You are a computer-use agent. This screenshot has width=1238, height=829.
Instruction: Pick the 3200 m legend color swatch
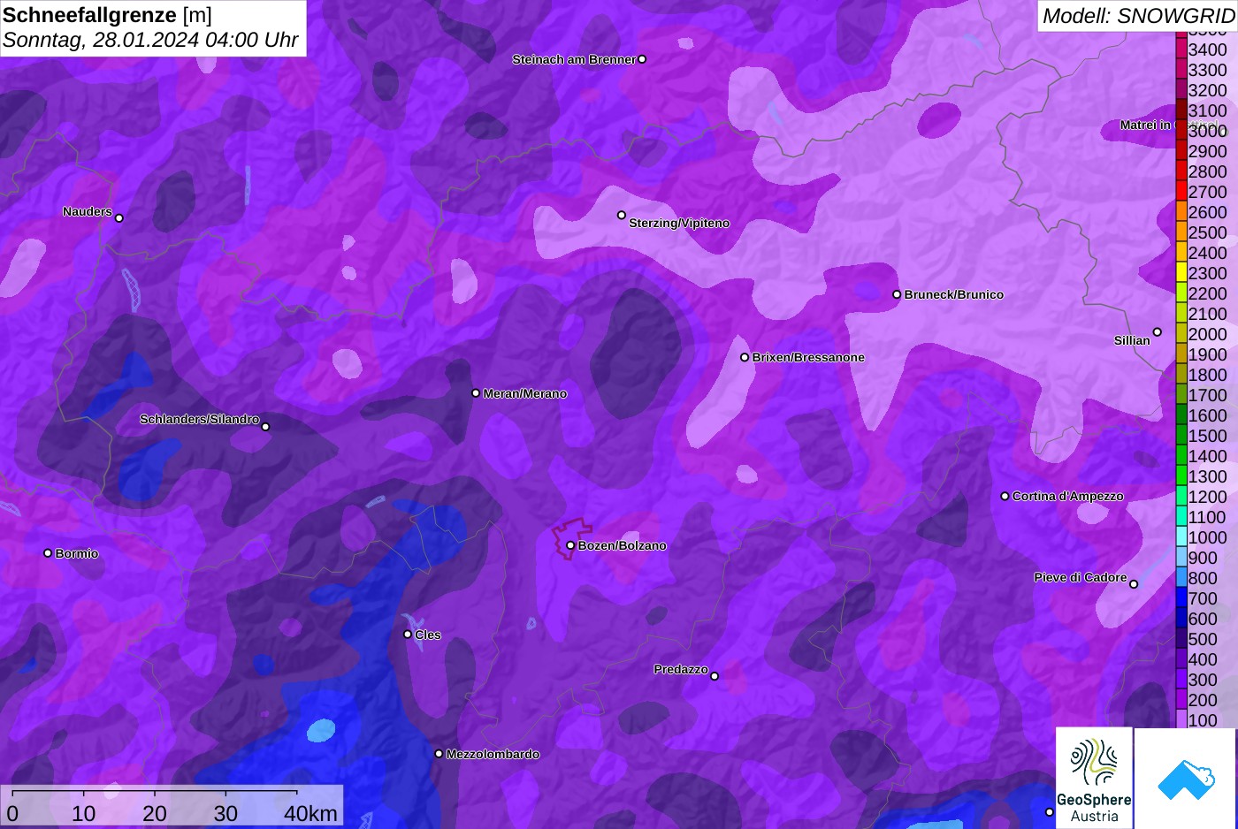pos(1181,89)
